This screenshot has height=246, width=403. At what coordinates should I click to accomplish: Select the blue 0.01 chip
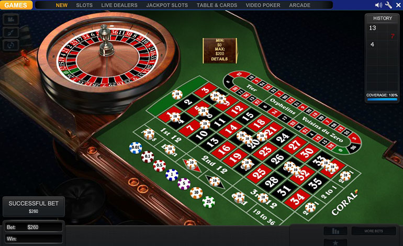click(136, 148)
